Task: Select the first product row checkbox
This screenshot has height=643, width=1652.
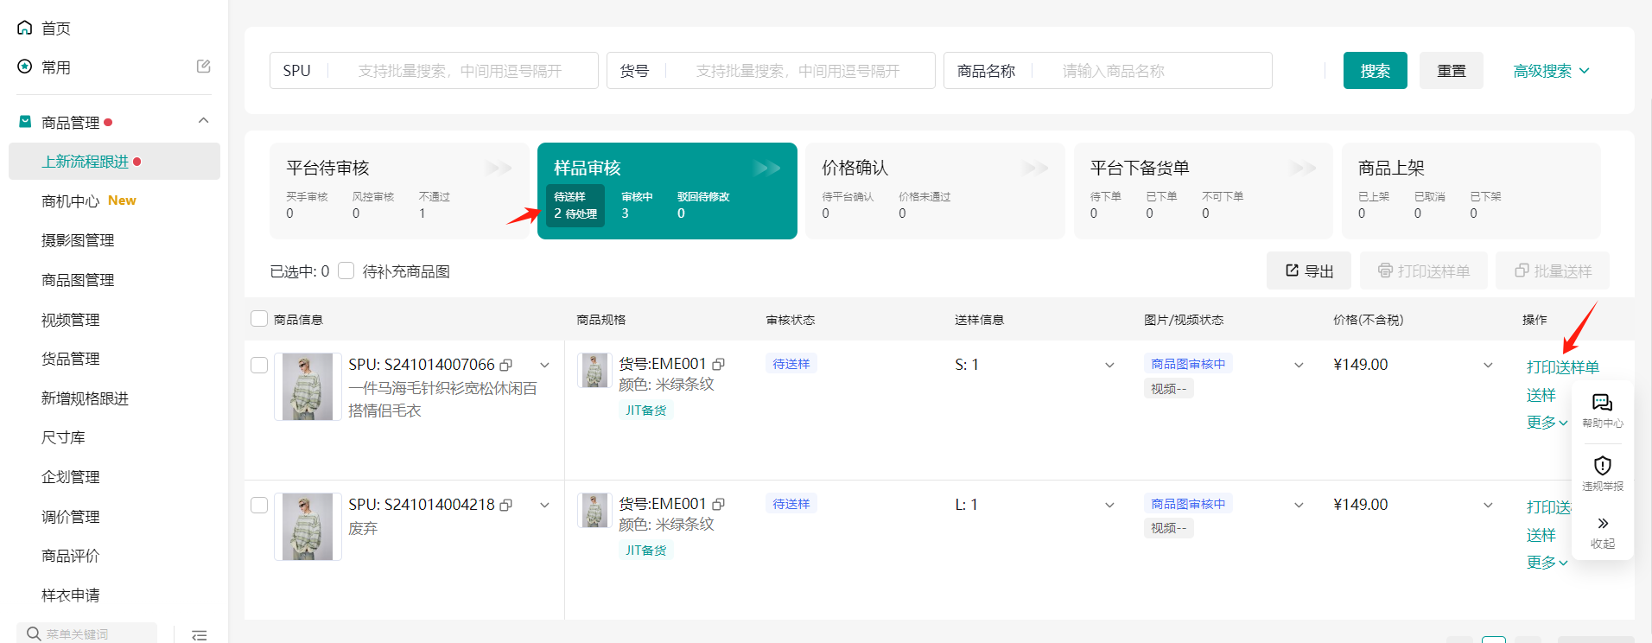Action: click(x=259, y=366)
